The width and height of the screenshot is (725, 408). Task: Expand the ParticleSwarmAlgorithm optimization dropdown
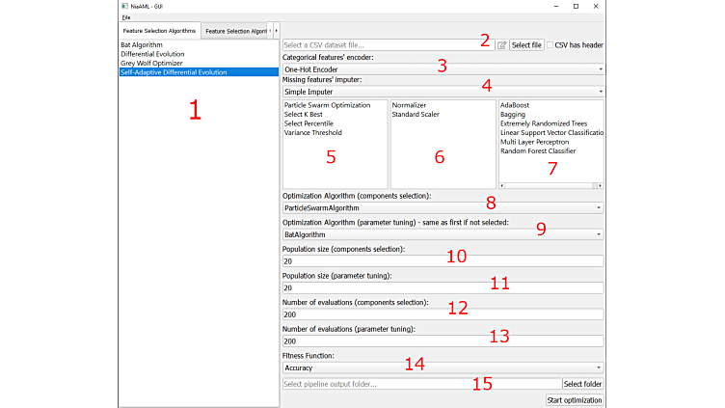tap(443, 207)
